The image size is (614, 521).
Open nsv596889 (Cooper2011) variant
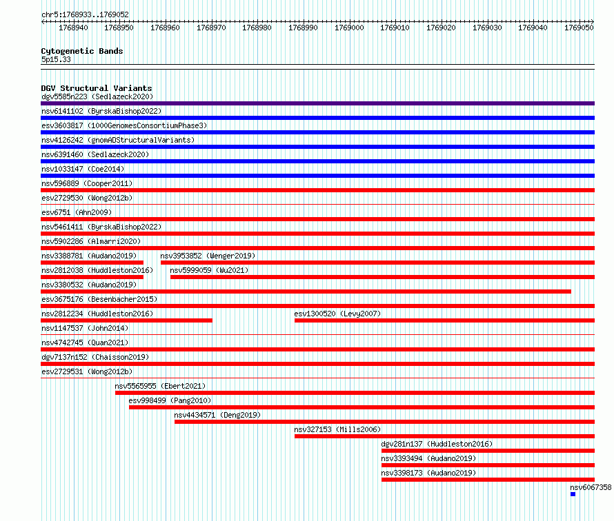(x=87, y=183)
